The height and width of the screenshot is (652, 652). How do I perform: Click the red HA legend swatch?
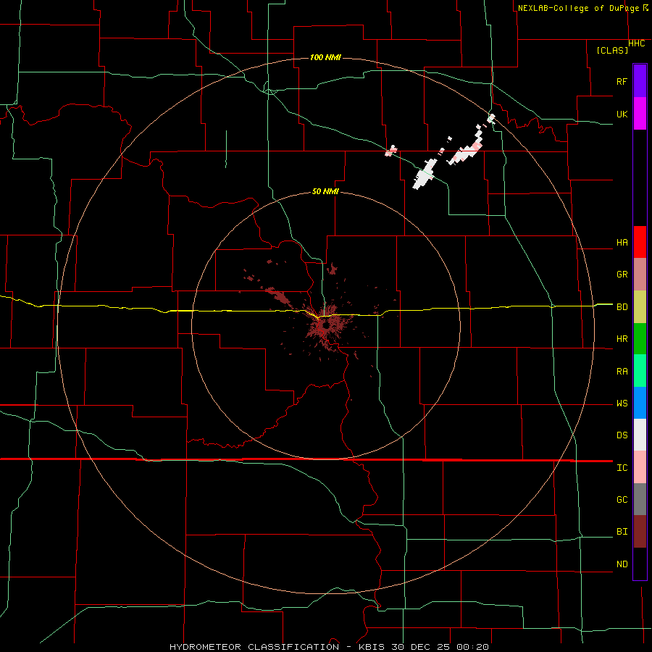tap(640, 242)
